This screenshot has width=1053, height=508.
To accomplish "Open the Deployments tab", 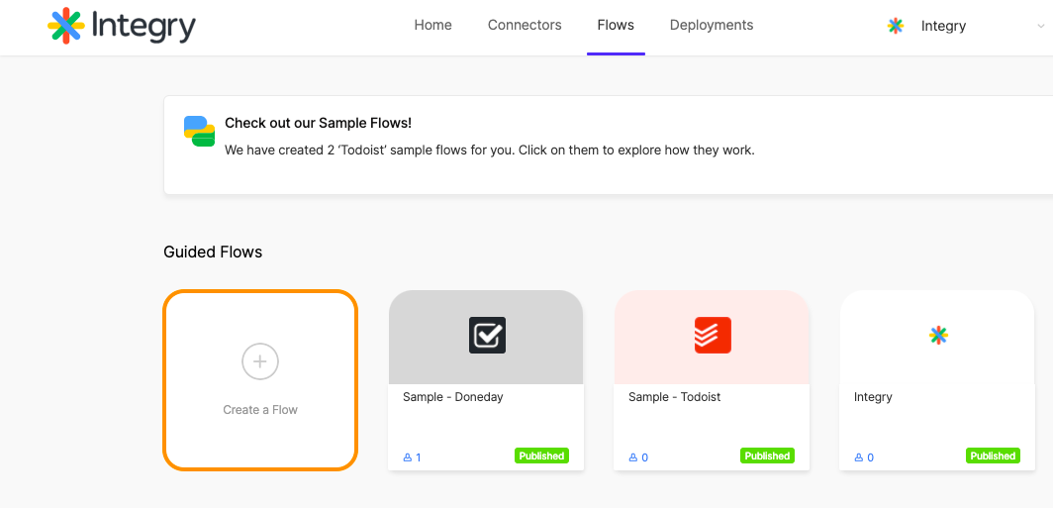I will pyautogui.click(x=712, y=25).
